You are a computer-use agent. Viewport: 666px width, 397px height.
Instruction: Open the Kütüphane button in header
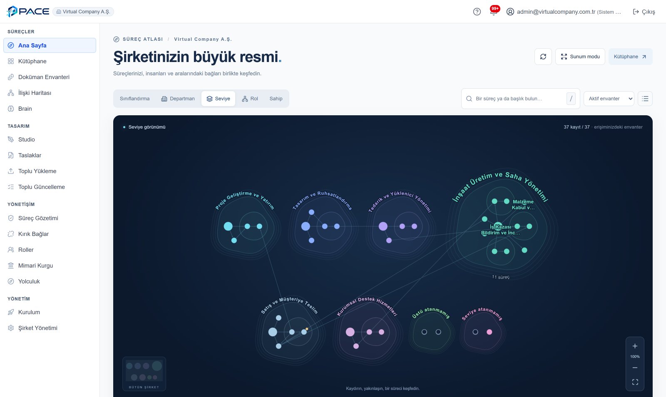coord(631,57)
